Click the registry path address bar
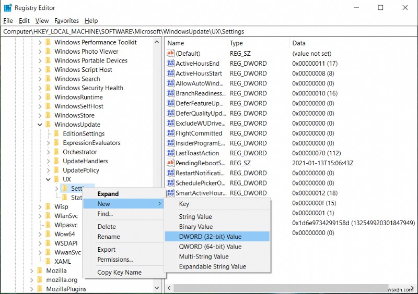Screen dimensions: 418x294 pos(209,32)
